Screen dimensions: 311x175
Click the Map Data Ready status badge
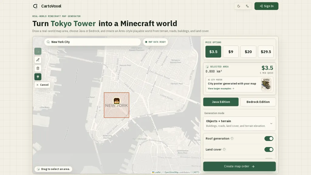point(155,42)
